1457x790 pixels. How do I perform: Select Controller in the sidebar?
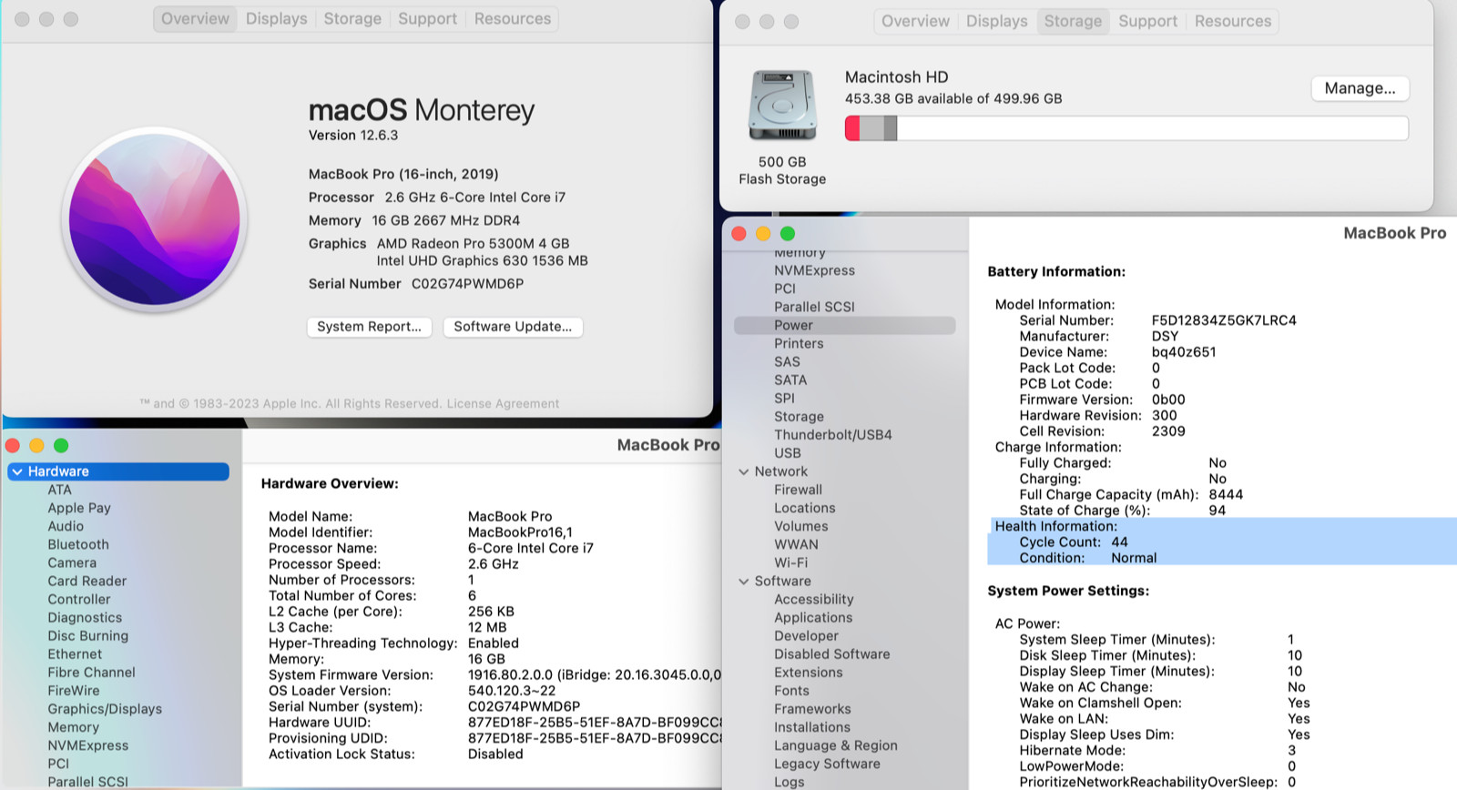pyautogui.click(x=79, y=599)
